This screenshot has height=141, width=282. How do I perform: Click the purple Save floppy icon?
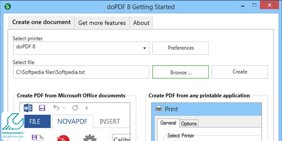click(x=42, y=108)
